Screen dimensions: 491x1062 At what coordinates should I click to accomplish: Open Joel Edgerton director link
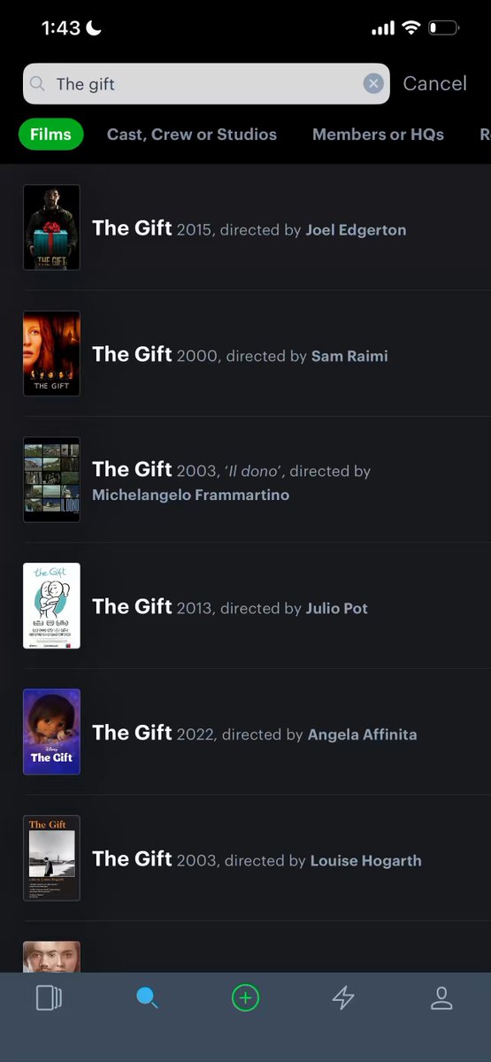[x=356, y=230]
